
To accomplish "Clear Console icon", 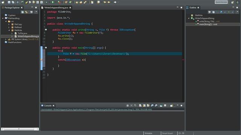I will click(140, 105).
